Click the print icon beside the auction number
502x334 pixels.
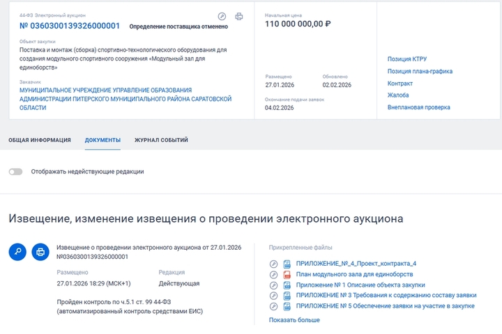[x=239, y=16]
